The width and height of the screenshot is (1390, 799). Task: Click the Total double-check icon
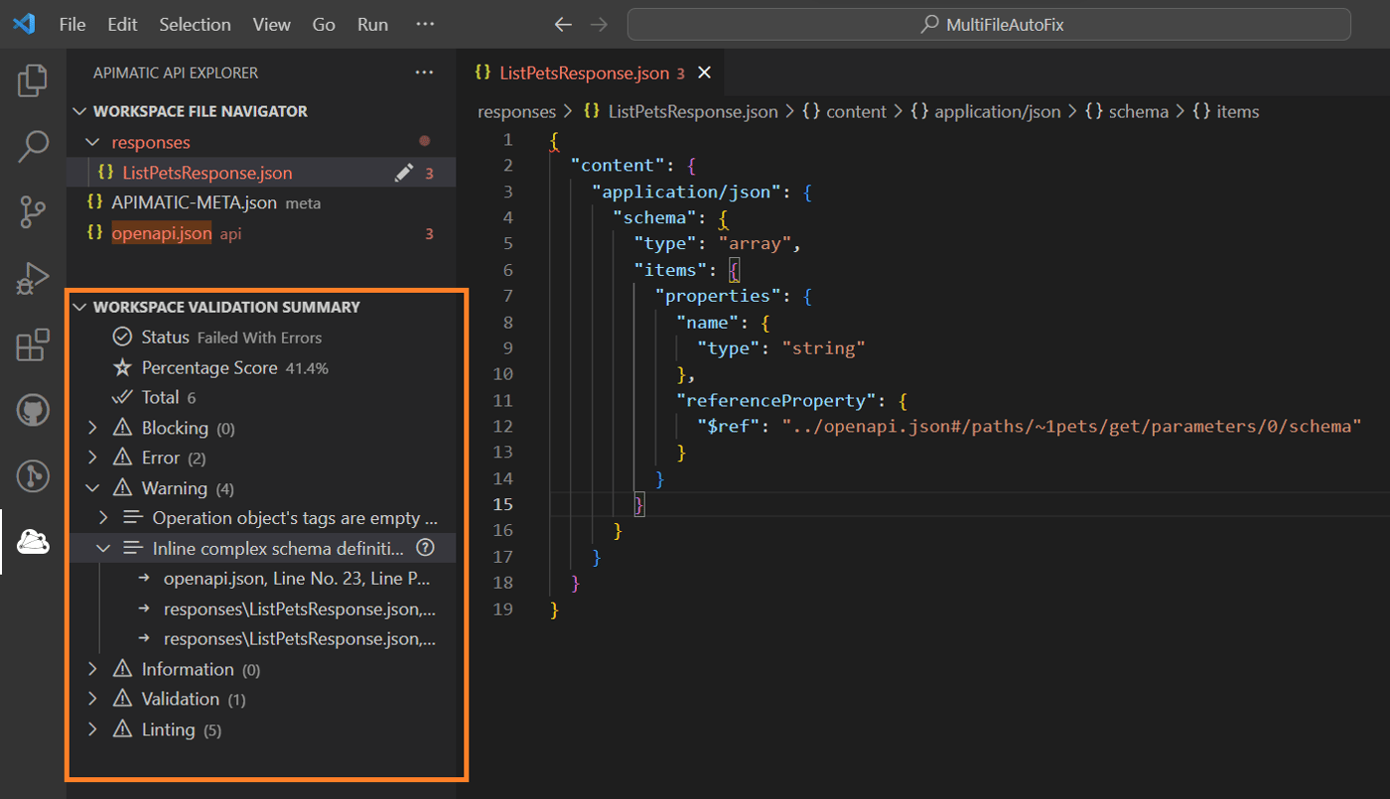click(122, 398)
